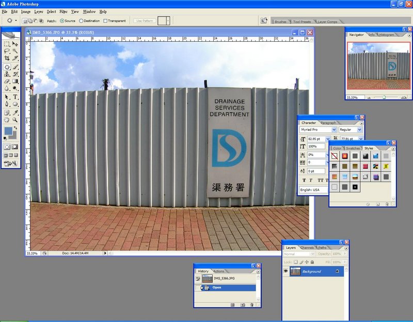Toggle Lock image pixels in Layers panel
The image size is (413, 322).
coord(301,262)
